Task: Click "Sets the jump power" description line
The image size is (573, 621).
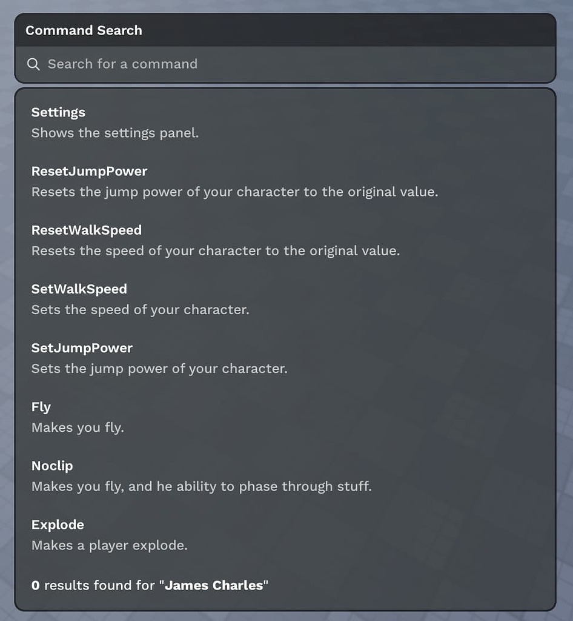Action: (x=159, y=369)
